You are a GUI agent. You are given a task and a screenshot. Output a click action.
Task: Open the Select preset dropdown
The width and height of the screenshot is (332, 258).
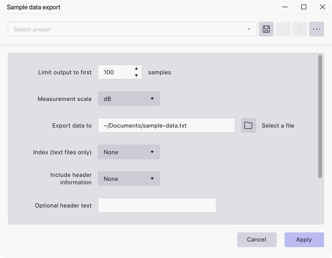132,29
